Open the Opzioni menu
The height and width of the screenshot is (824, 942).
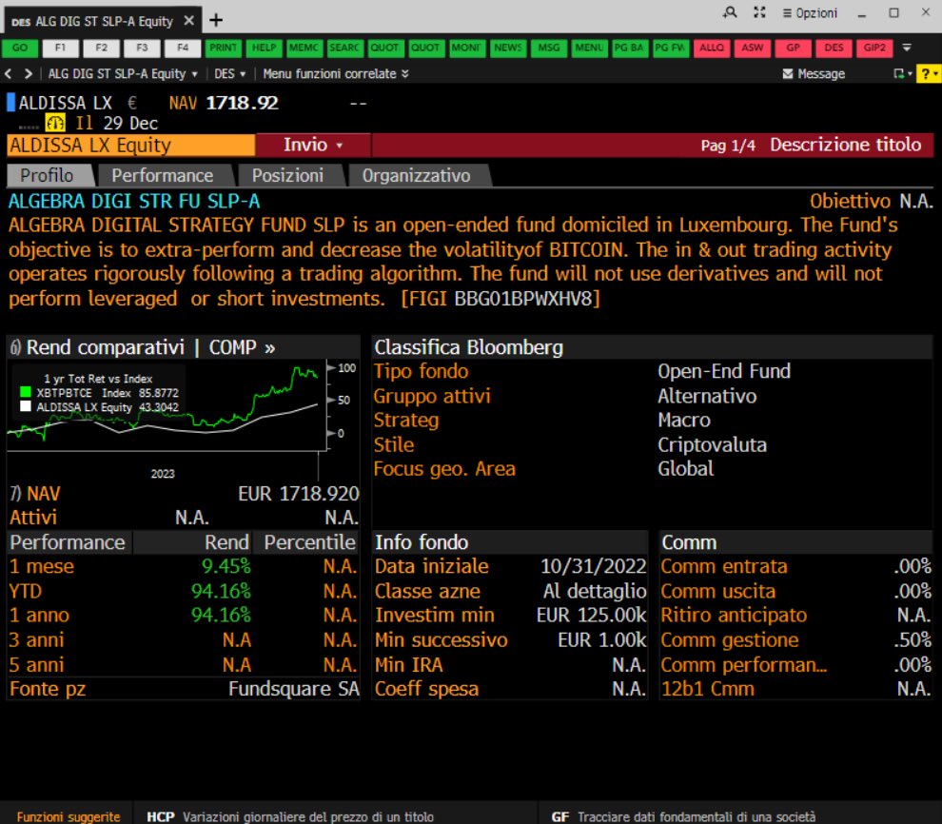[810, 12]
